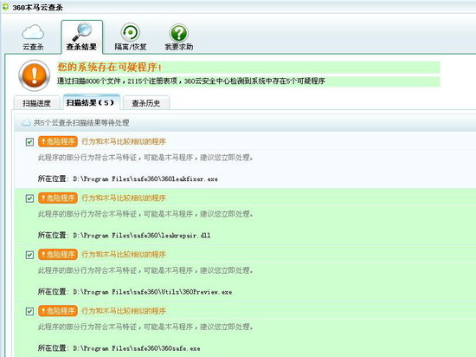Uncheck the 360safe.exe entry checkbox
This screenshot has width=476, height=357.
tap(29, 311)
